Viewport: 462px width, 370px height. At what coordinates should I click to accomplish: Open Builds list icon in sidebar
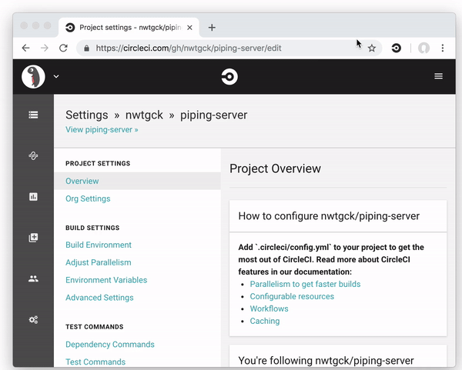(33, 115)
